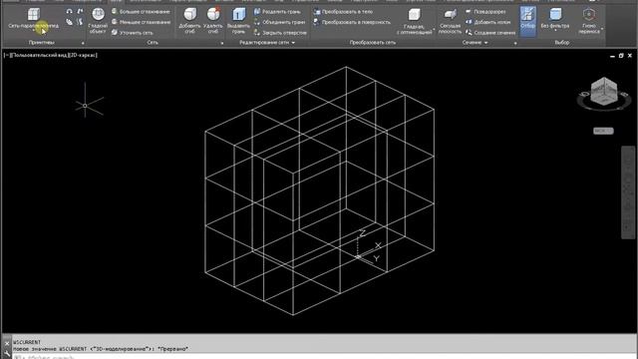The height and width of the screenshot is (359, 638).
Task: Choose Закрыть отверстие close hole command
Action: pyautogui.click(x=280, y=33)
